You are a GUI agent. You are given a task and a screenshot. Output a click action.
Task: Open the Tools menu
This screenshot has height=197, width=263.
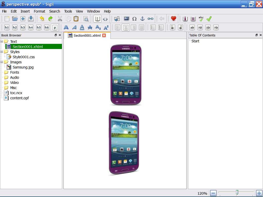(68, 11)
